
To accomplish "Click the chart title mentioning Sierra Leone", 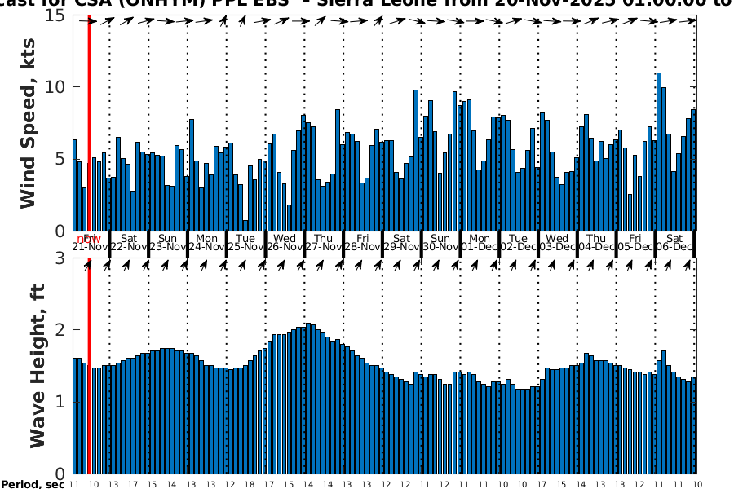I will tap(367, 4).
